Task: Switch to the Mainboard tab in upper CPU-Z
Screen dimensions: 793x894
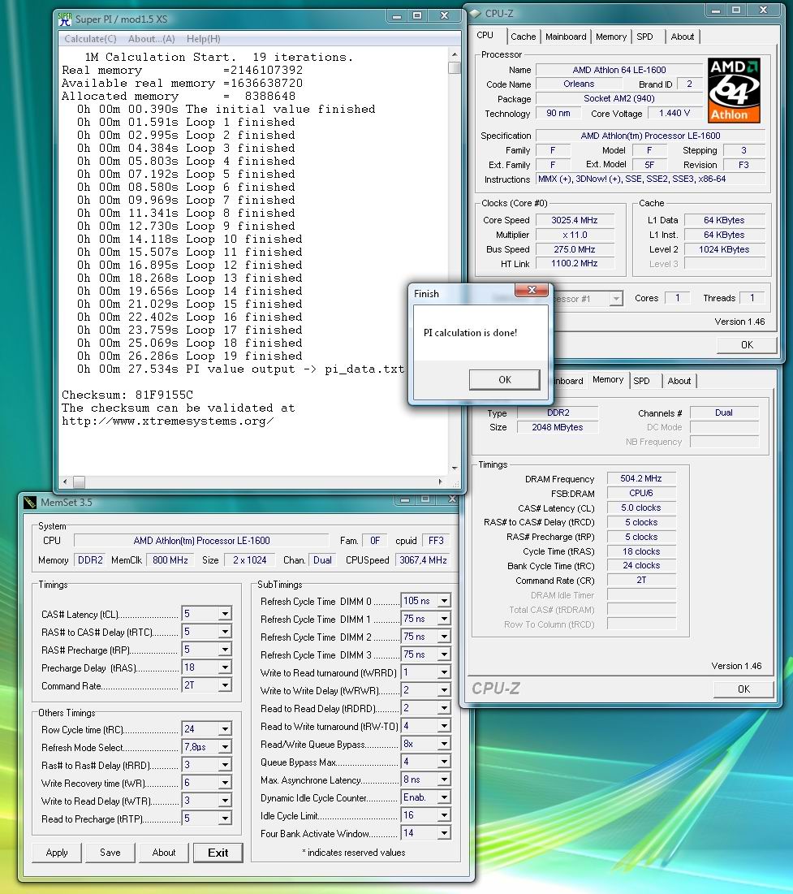Action: pyautogui.click(x=566, y=37)
